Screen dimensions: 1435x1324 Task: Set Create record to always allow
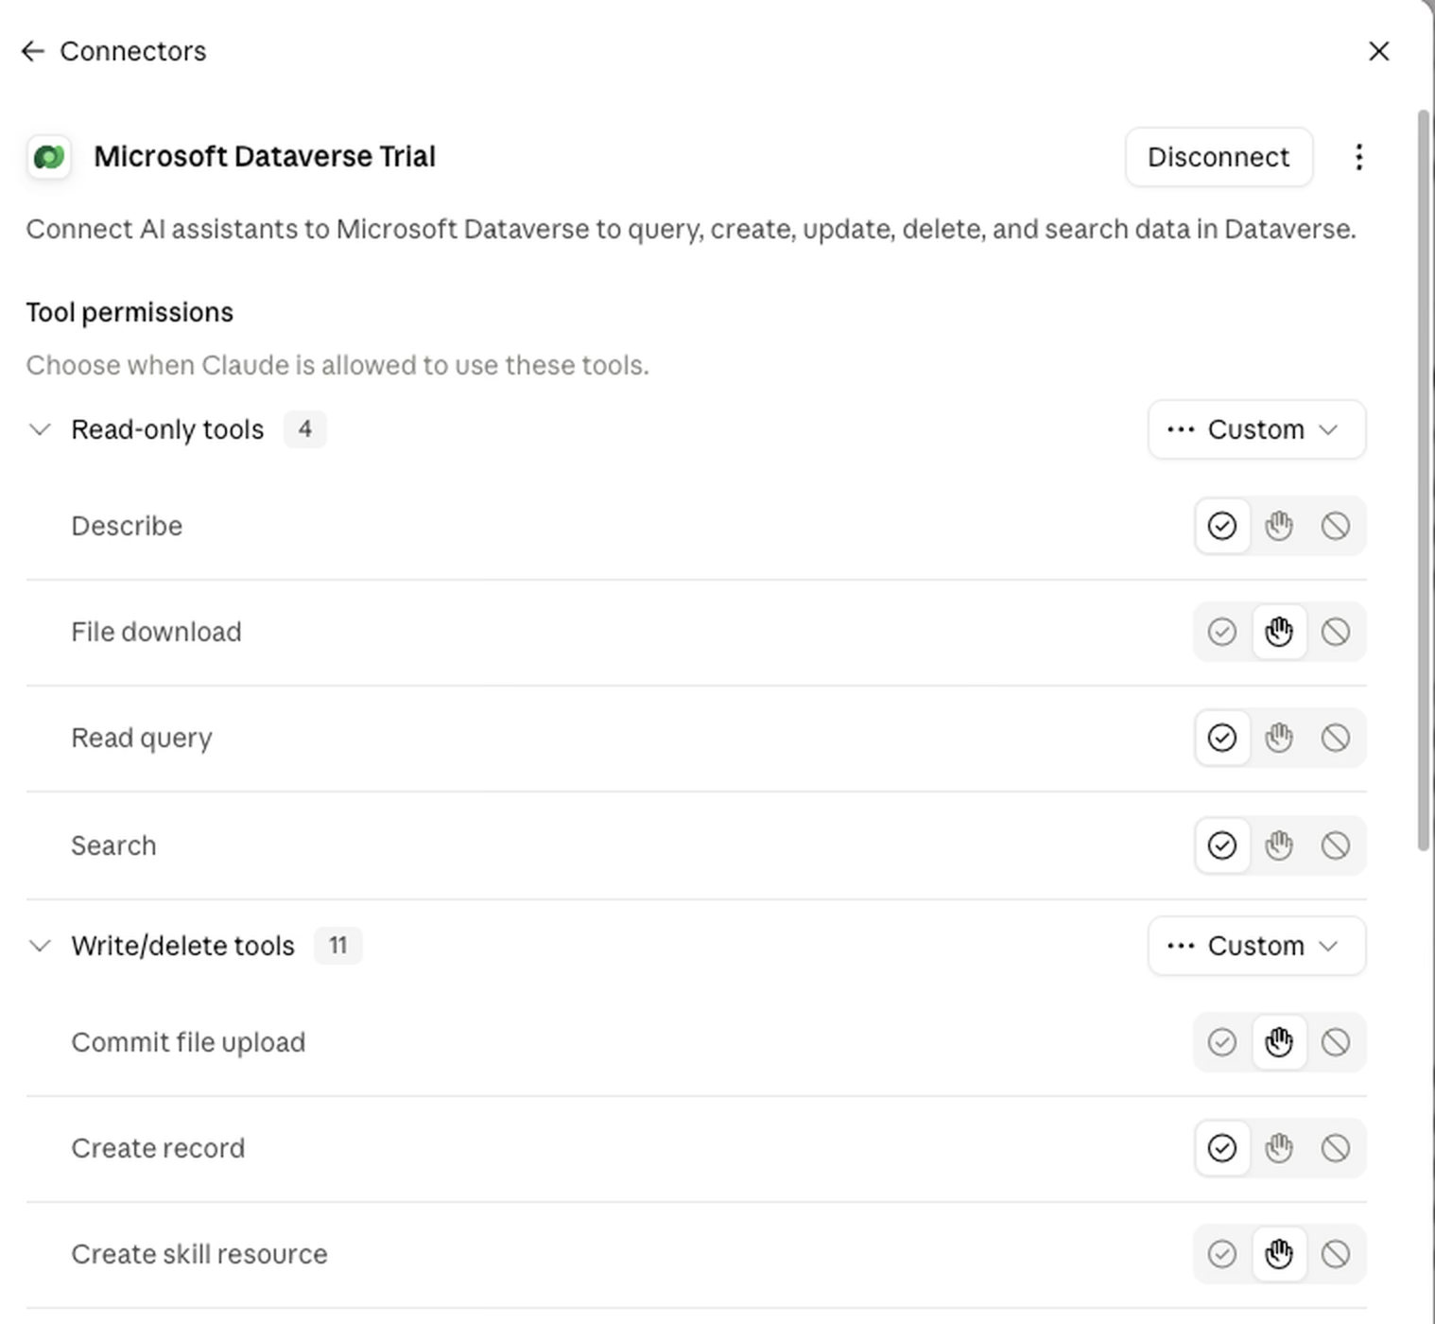point(1222,1148)
